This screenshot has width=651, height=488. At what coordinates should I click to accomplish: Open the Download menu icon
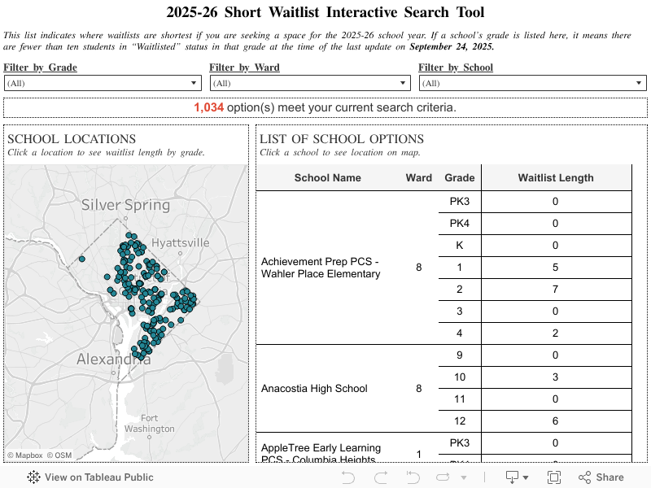(x=516, y=477)
